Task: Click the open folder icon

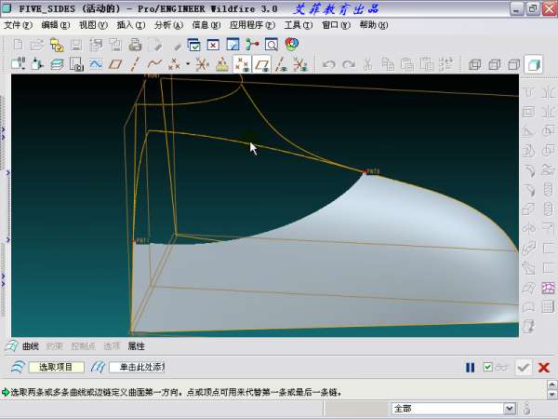Action: coord(37,45)
